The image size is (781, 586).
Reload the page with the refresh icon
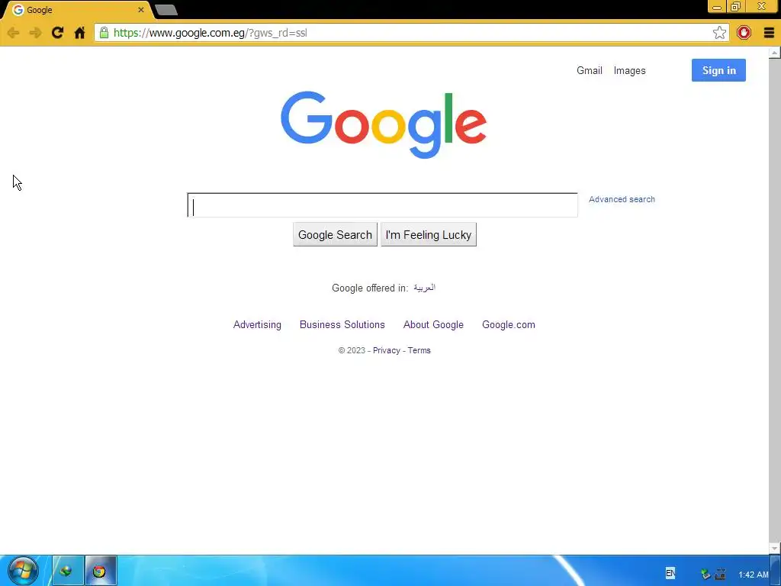tap(57, 33)
